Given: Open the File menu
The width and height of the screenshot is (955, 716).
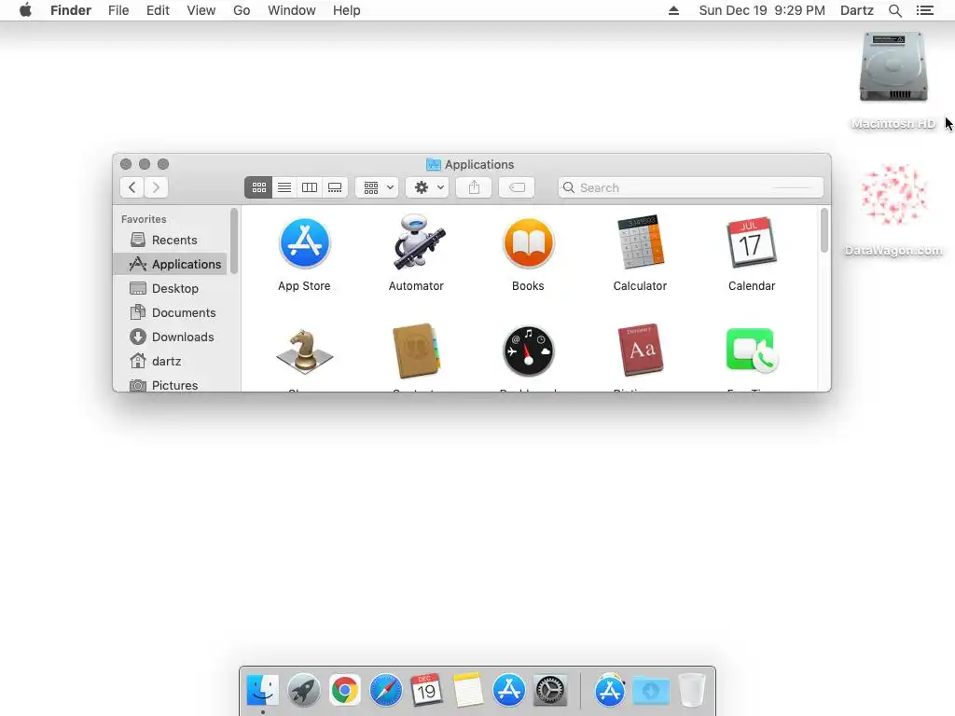Looking at the screenshot, I should (x=118, y=10).
